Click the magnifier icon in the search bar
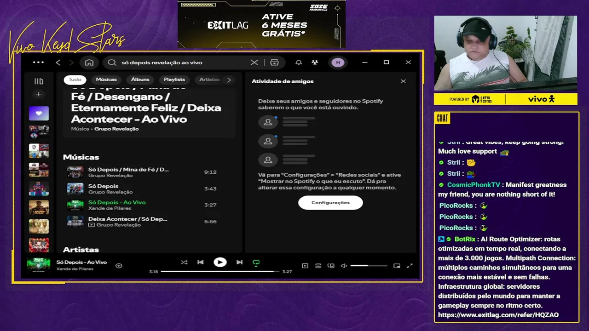 pos(112,63)
